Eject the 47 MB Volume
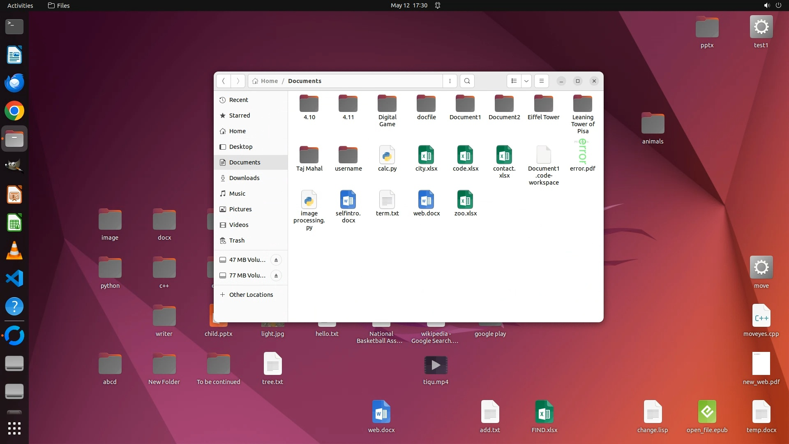789x444 pixels. tap(276, 260)
